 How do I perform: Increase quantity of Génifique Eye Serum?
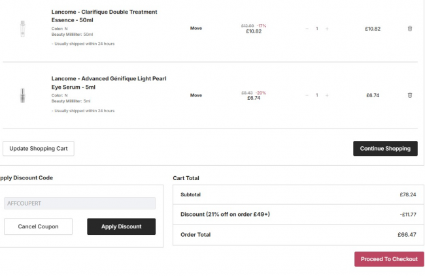point(327,95)
